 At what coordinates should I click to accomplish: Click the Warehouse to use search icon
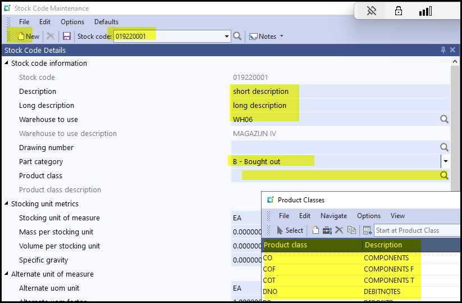click(x=444, y=119)
